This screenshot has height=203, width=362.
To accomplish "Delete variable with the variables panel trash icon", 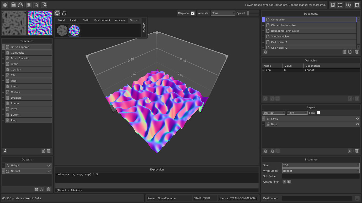I will tap(356, 99).
